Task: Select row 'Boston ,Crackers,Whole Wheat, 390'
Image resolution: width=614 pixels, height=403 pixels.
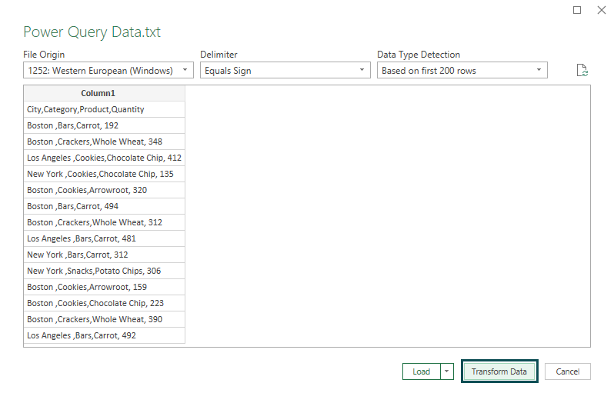Action: 104,319
